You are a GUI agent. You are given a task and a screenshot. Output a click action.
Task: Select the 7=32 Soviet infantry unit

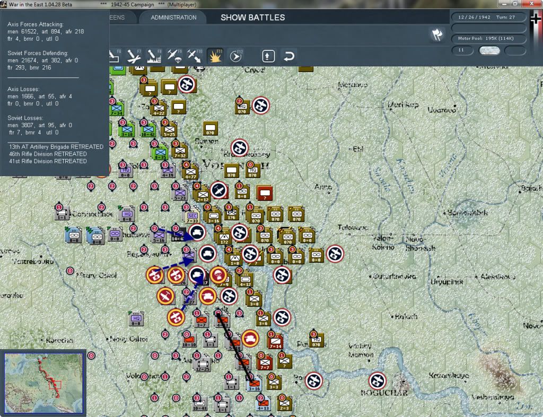pos(180,151)
